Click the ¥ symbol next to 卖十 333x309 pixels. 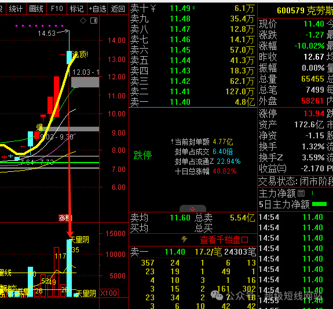(x=153, y=9)
